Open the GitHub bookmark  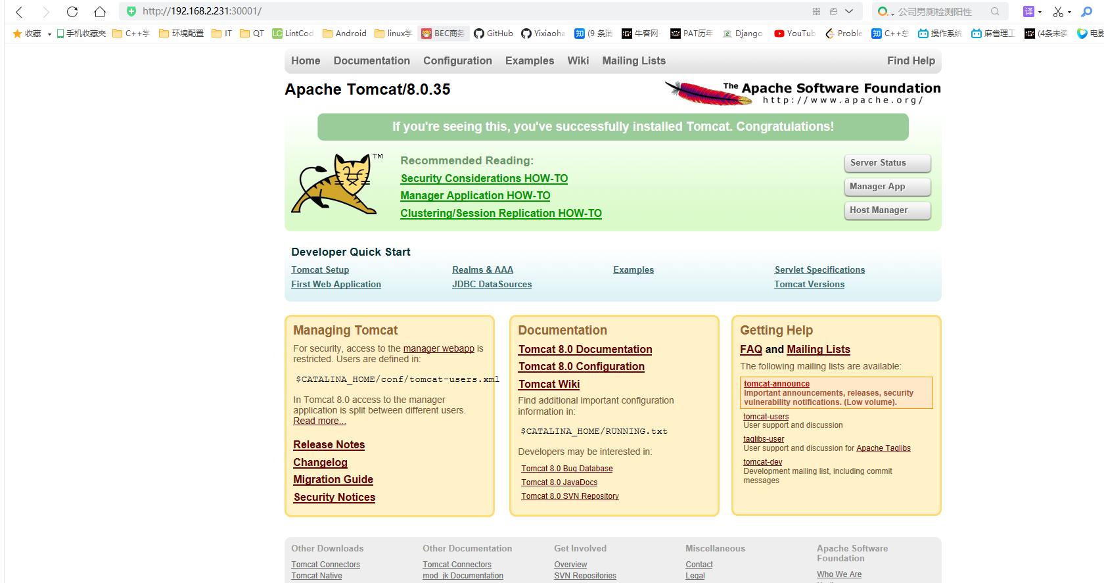494,34
